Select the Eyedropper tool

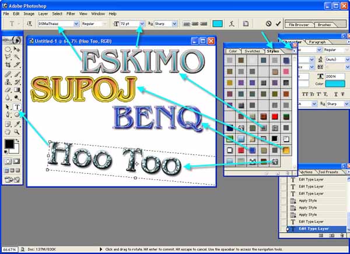click(17, 124)
